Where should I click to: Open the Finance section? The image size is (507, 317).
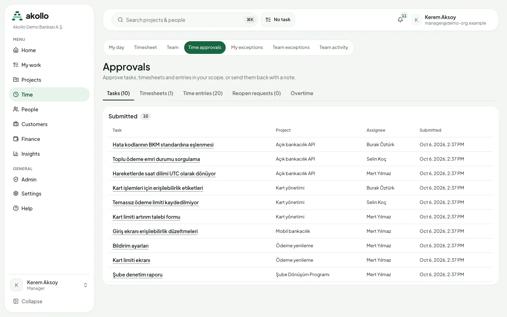point(49,139)
